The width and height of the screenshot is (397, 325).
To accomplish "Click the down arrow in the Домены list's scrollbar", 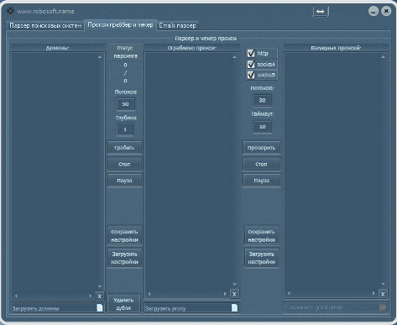I will [100, 286].
